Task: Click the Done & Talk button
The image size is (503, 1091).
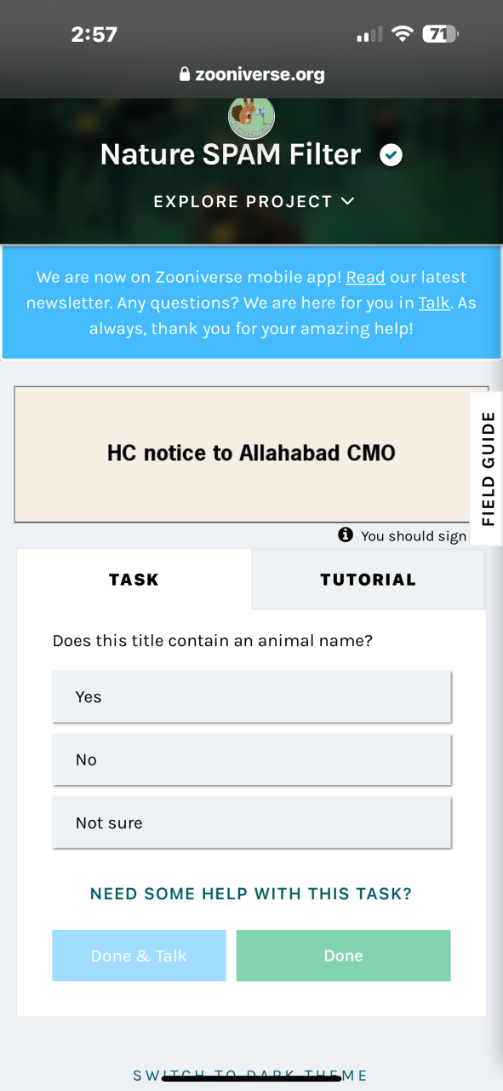Action: pos(139,955)
